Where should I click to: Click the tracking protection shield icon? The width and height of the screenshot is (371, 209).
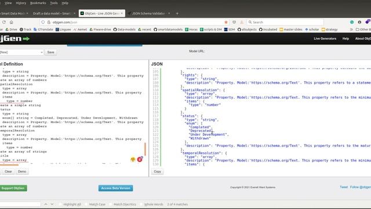point(43,22)
